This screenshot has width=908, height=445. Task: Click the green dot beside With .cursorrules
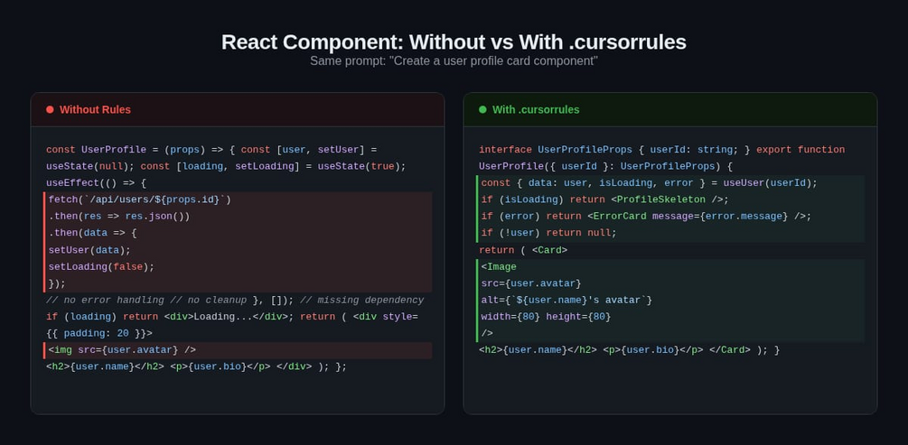[483, 109]
